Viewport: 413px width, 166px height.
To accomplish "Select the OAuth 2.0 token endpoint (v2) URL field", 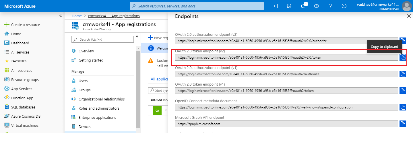I will (x=286, y=57).
